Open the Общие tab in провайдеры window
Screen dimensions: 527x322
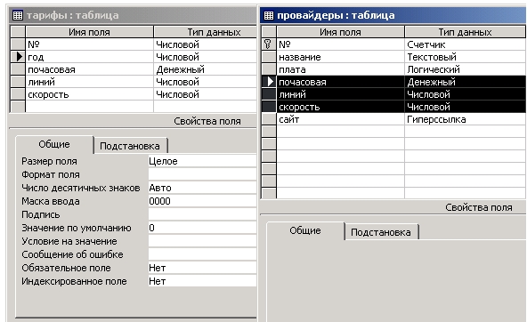click(305, 230)
